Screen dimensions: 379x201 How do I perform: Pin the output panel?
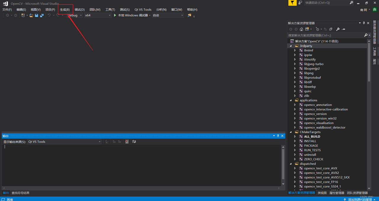pos(278,136)
